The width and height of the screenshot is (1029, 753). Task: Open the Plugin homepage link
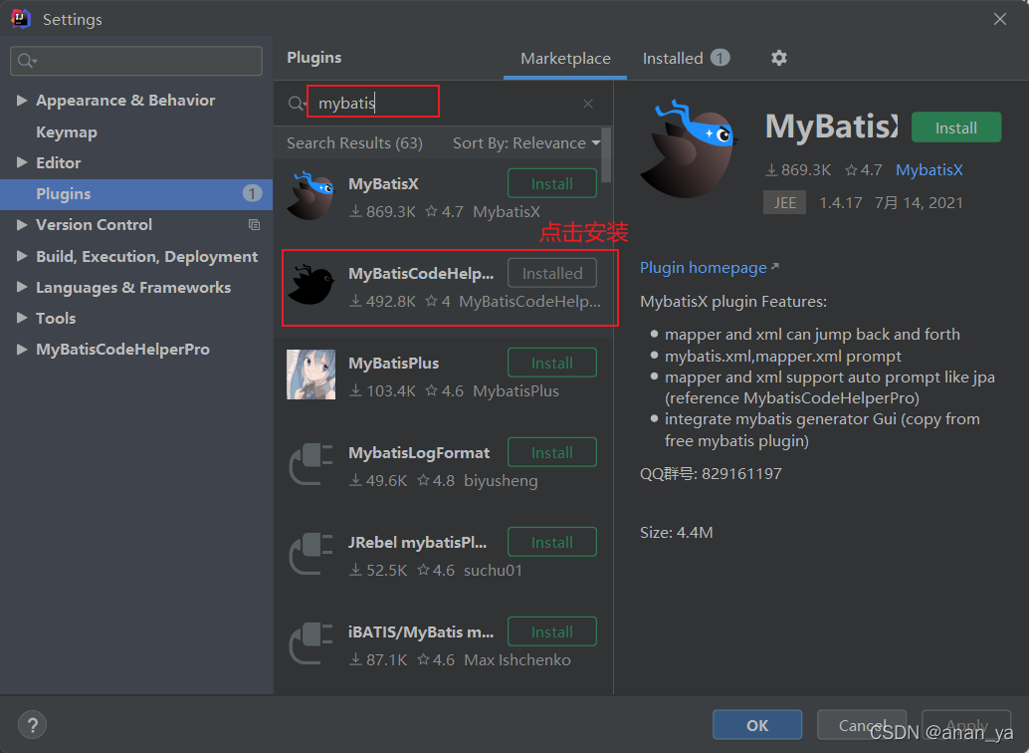(709, 267)
